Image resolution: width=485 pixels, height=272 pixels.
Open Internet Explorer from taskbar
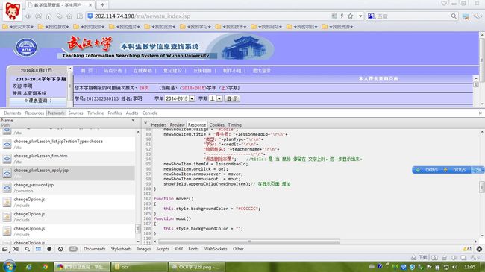pyautogui.click(x=29, y=267)
